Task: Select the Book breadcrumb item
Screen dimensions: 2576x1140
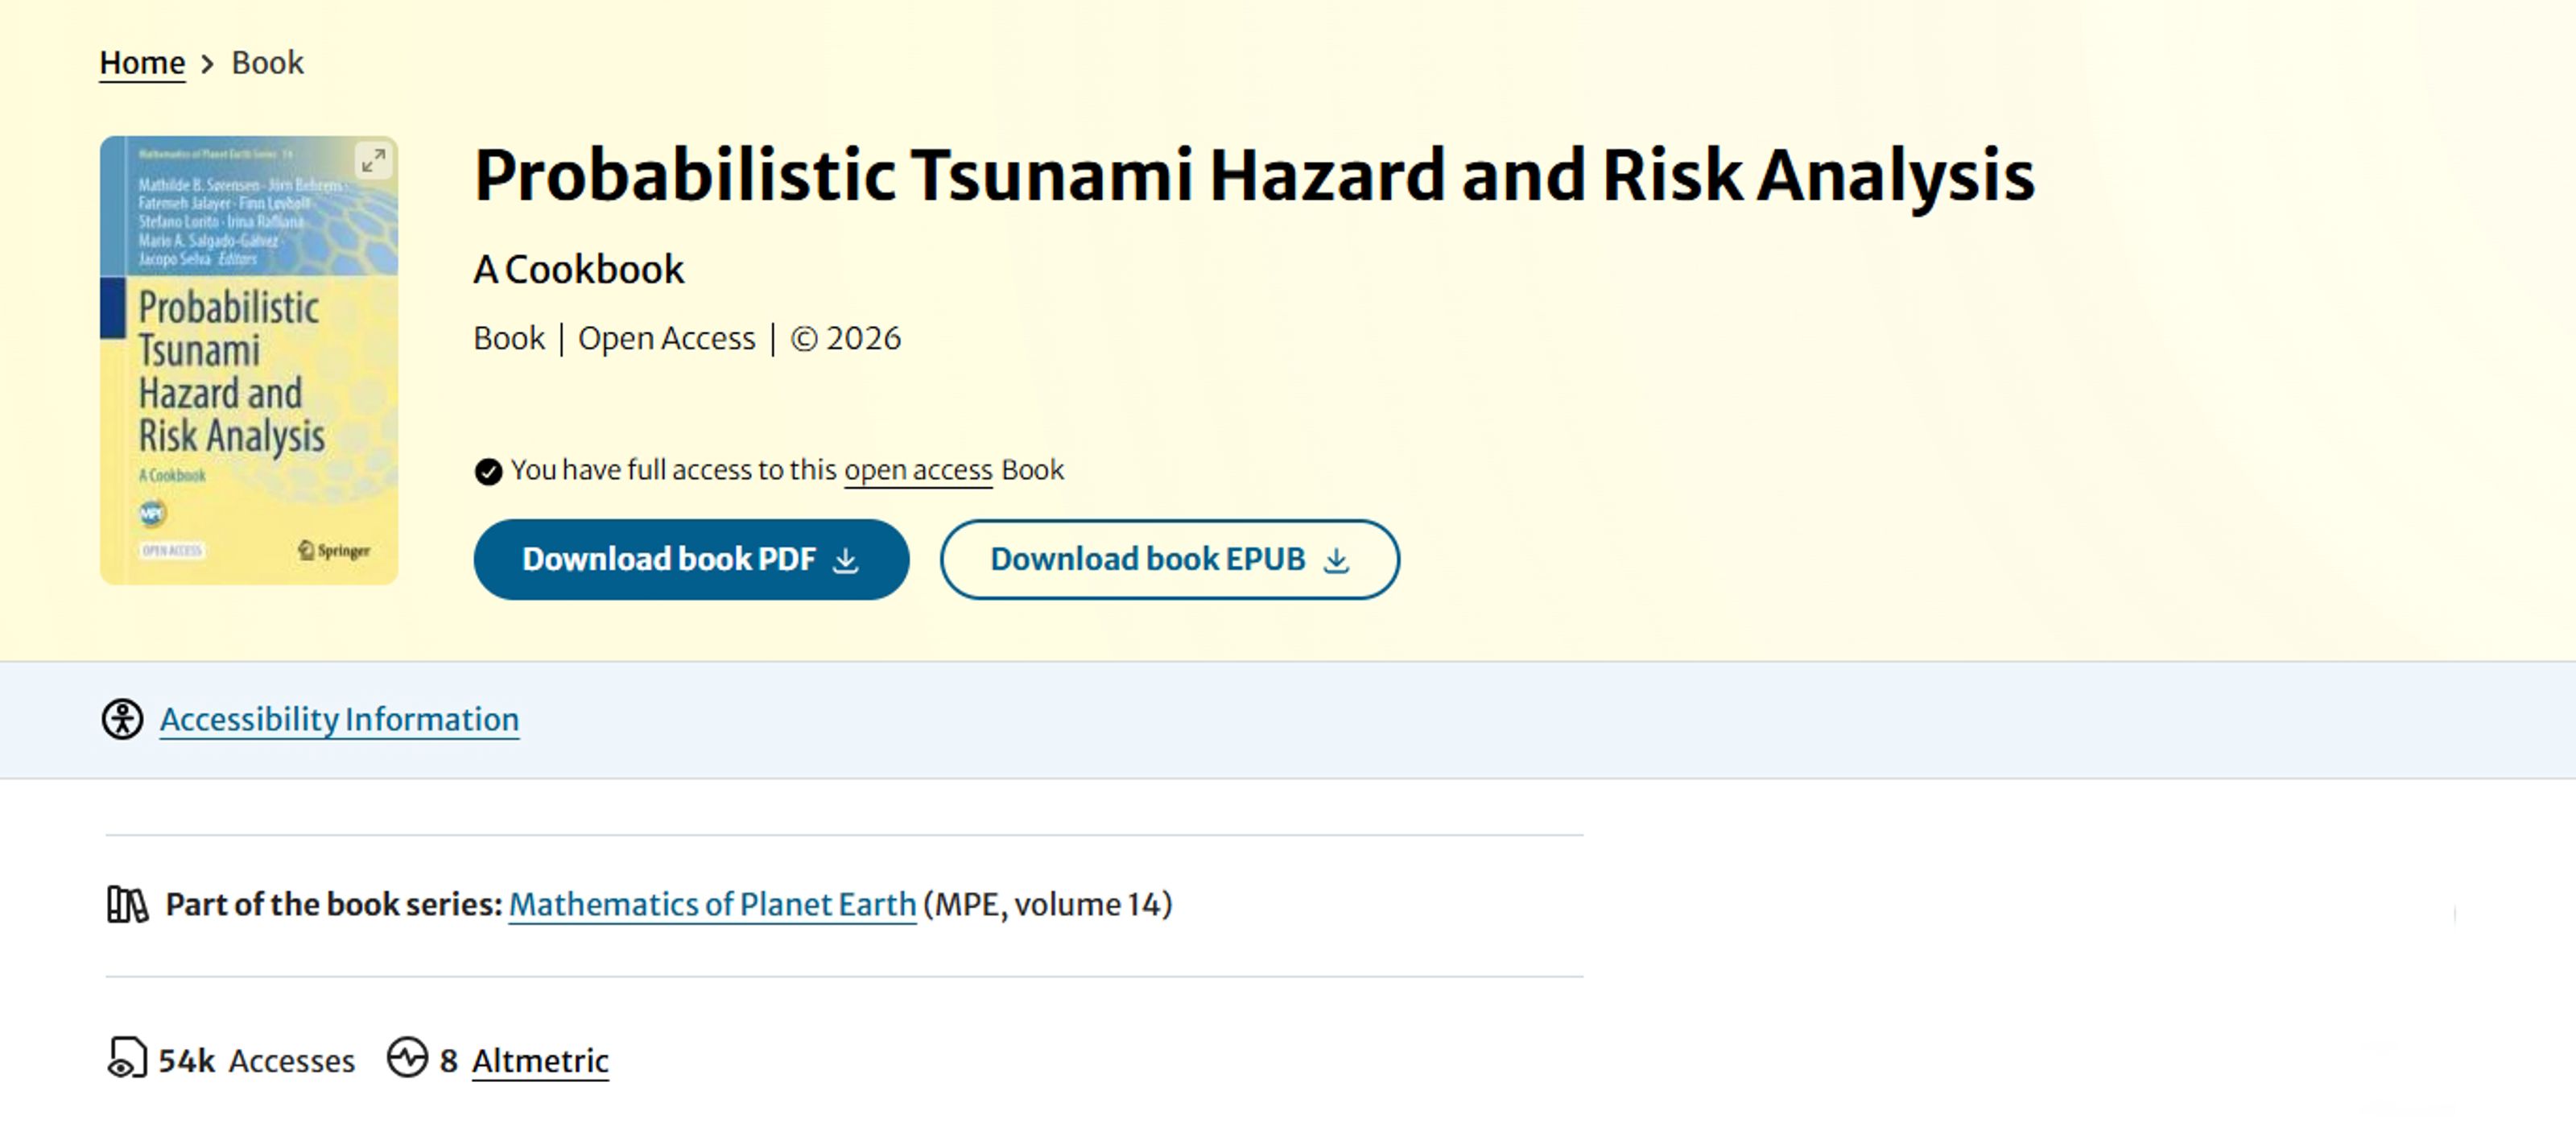Action: [267, 63]
